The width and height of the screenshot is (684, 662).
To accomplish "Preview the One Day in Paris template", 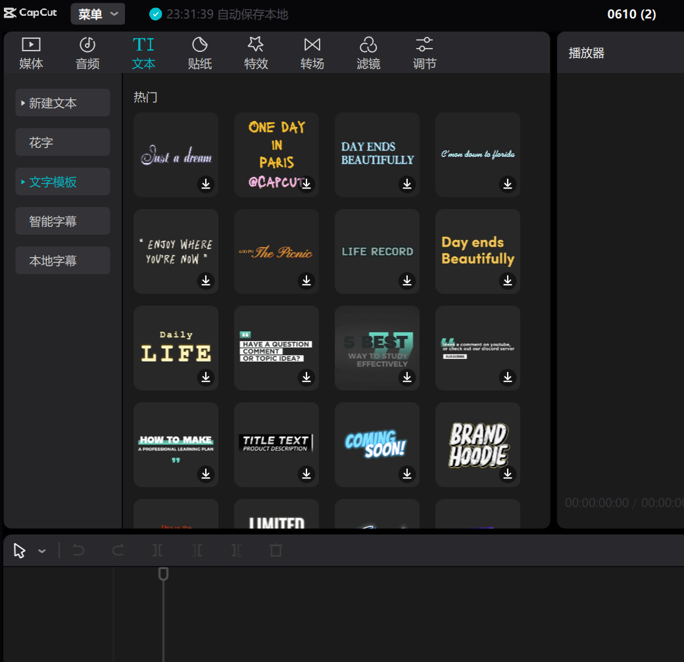I will 277,154.
